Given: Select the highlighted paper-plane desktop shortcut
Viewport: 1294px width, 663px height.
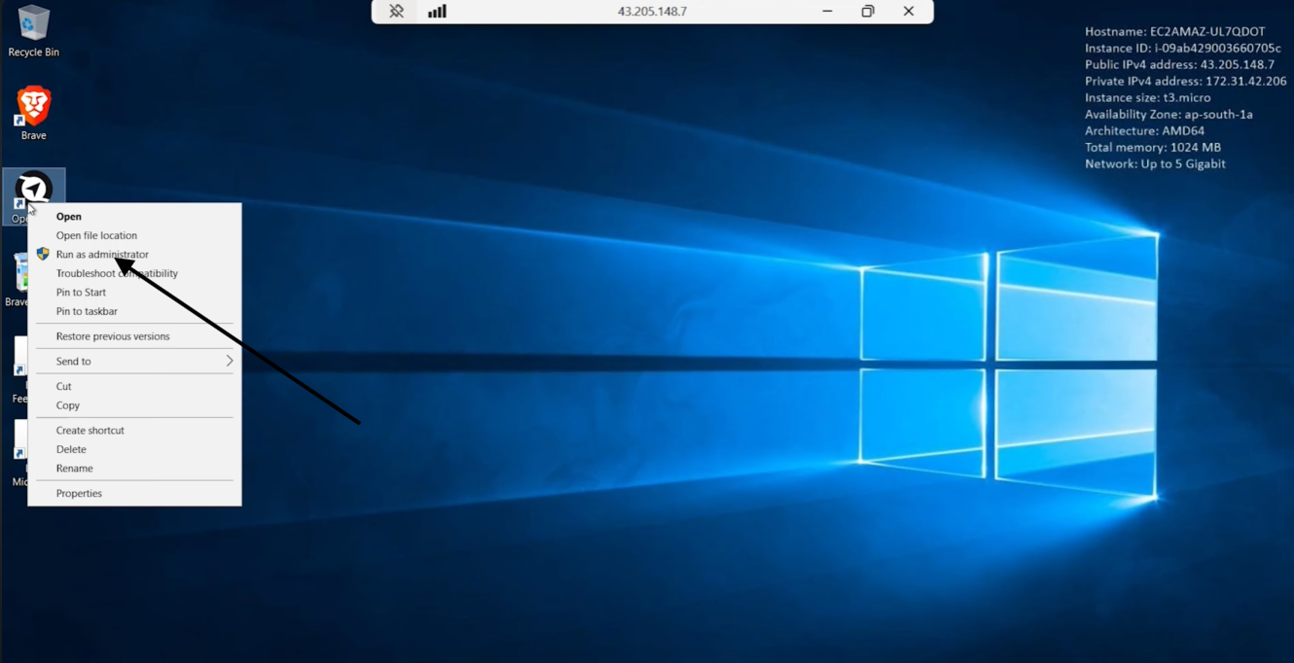Looking at the screenshot, I should 34,196.
